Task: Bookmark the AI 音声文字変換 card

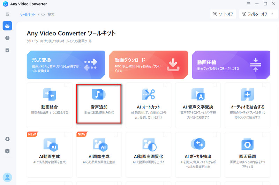Action: pyautogui.click(x=215, y=85)
